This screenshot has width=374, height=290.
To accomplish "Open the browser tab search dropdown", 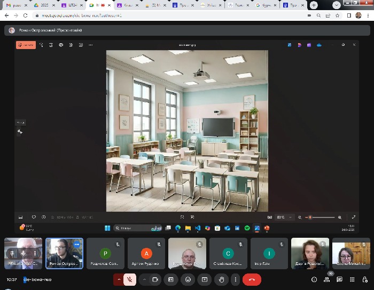I will [337, 5].
